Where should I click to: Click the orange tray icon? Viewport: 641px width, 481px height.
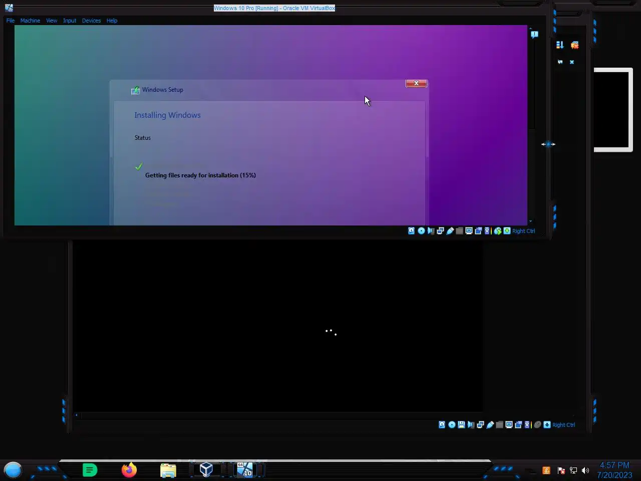click(x=546, y=470)
